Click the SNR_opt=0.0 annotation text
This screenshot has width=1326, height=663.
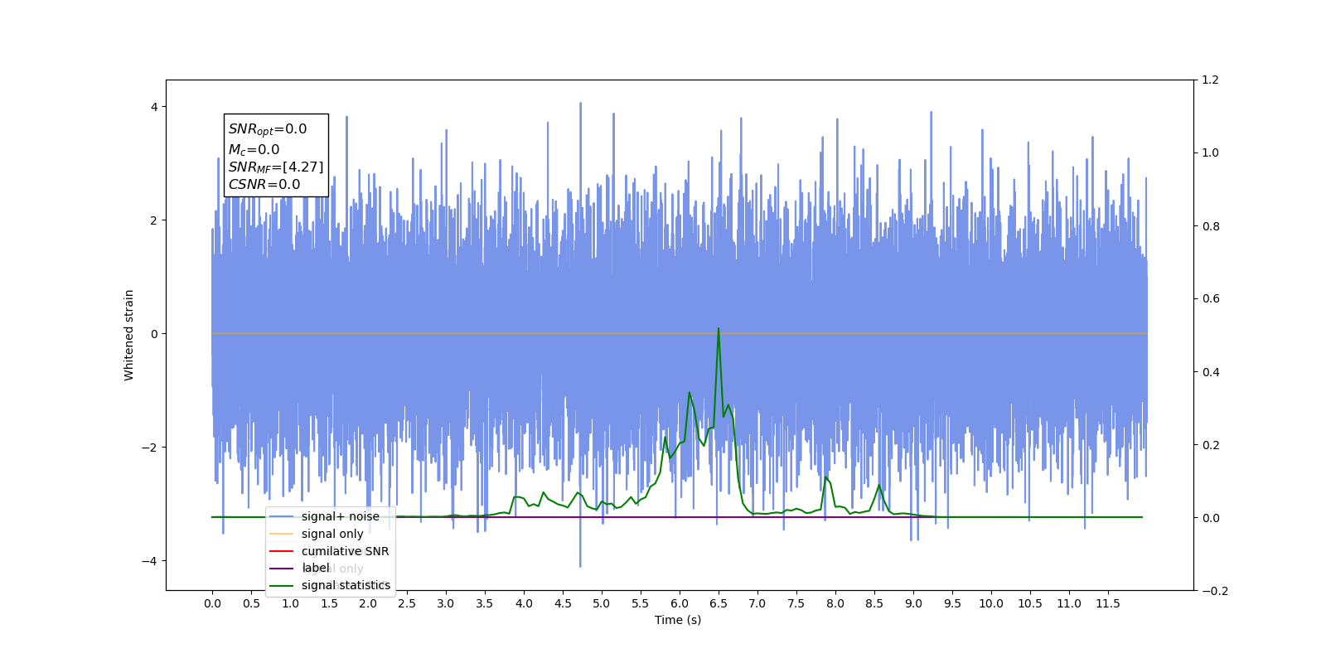pyautogui.click(x=268, y=129)
